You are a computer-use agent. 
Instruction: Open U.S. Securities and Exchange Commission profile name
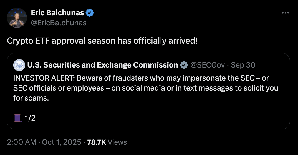coord(102,65)
